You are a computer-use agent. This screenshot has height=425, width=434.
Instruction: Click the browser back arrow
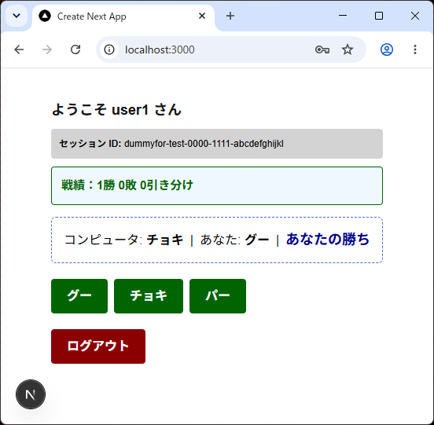pyautogui.click(x=19, y=49)
